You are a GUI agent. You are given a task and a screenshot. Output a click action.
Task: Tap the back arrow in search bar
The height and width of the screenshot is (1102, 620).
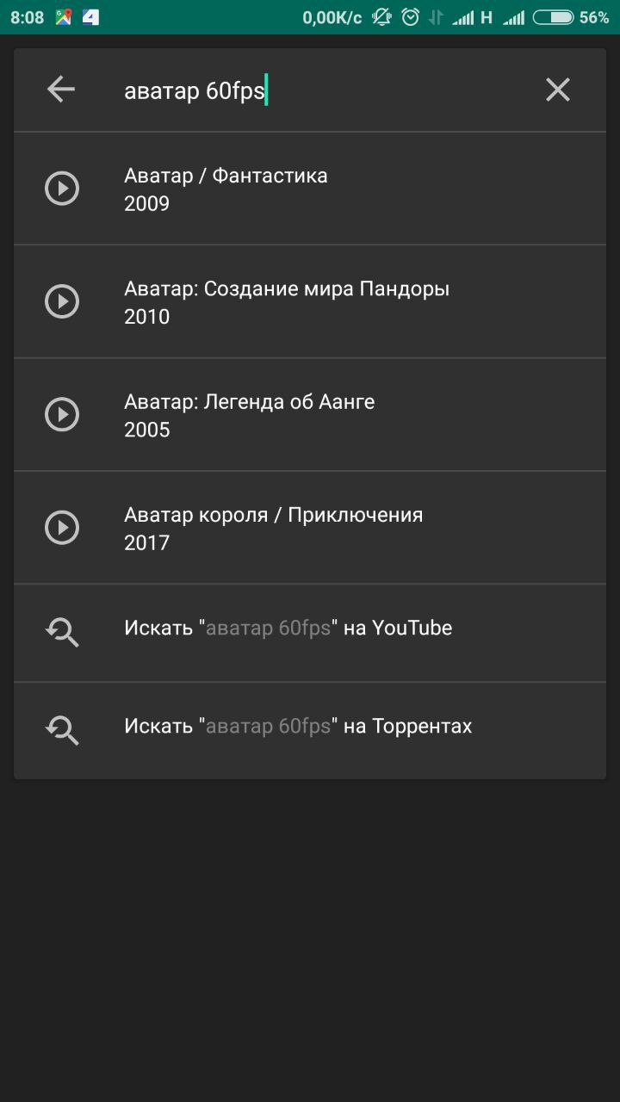coord(61,89)
